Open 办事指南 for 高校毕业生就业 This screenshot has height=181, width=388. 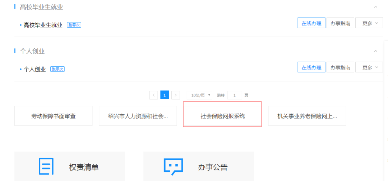[x=340, y=23]
